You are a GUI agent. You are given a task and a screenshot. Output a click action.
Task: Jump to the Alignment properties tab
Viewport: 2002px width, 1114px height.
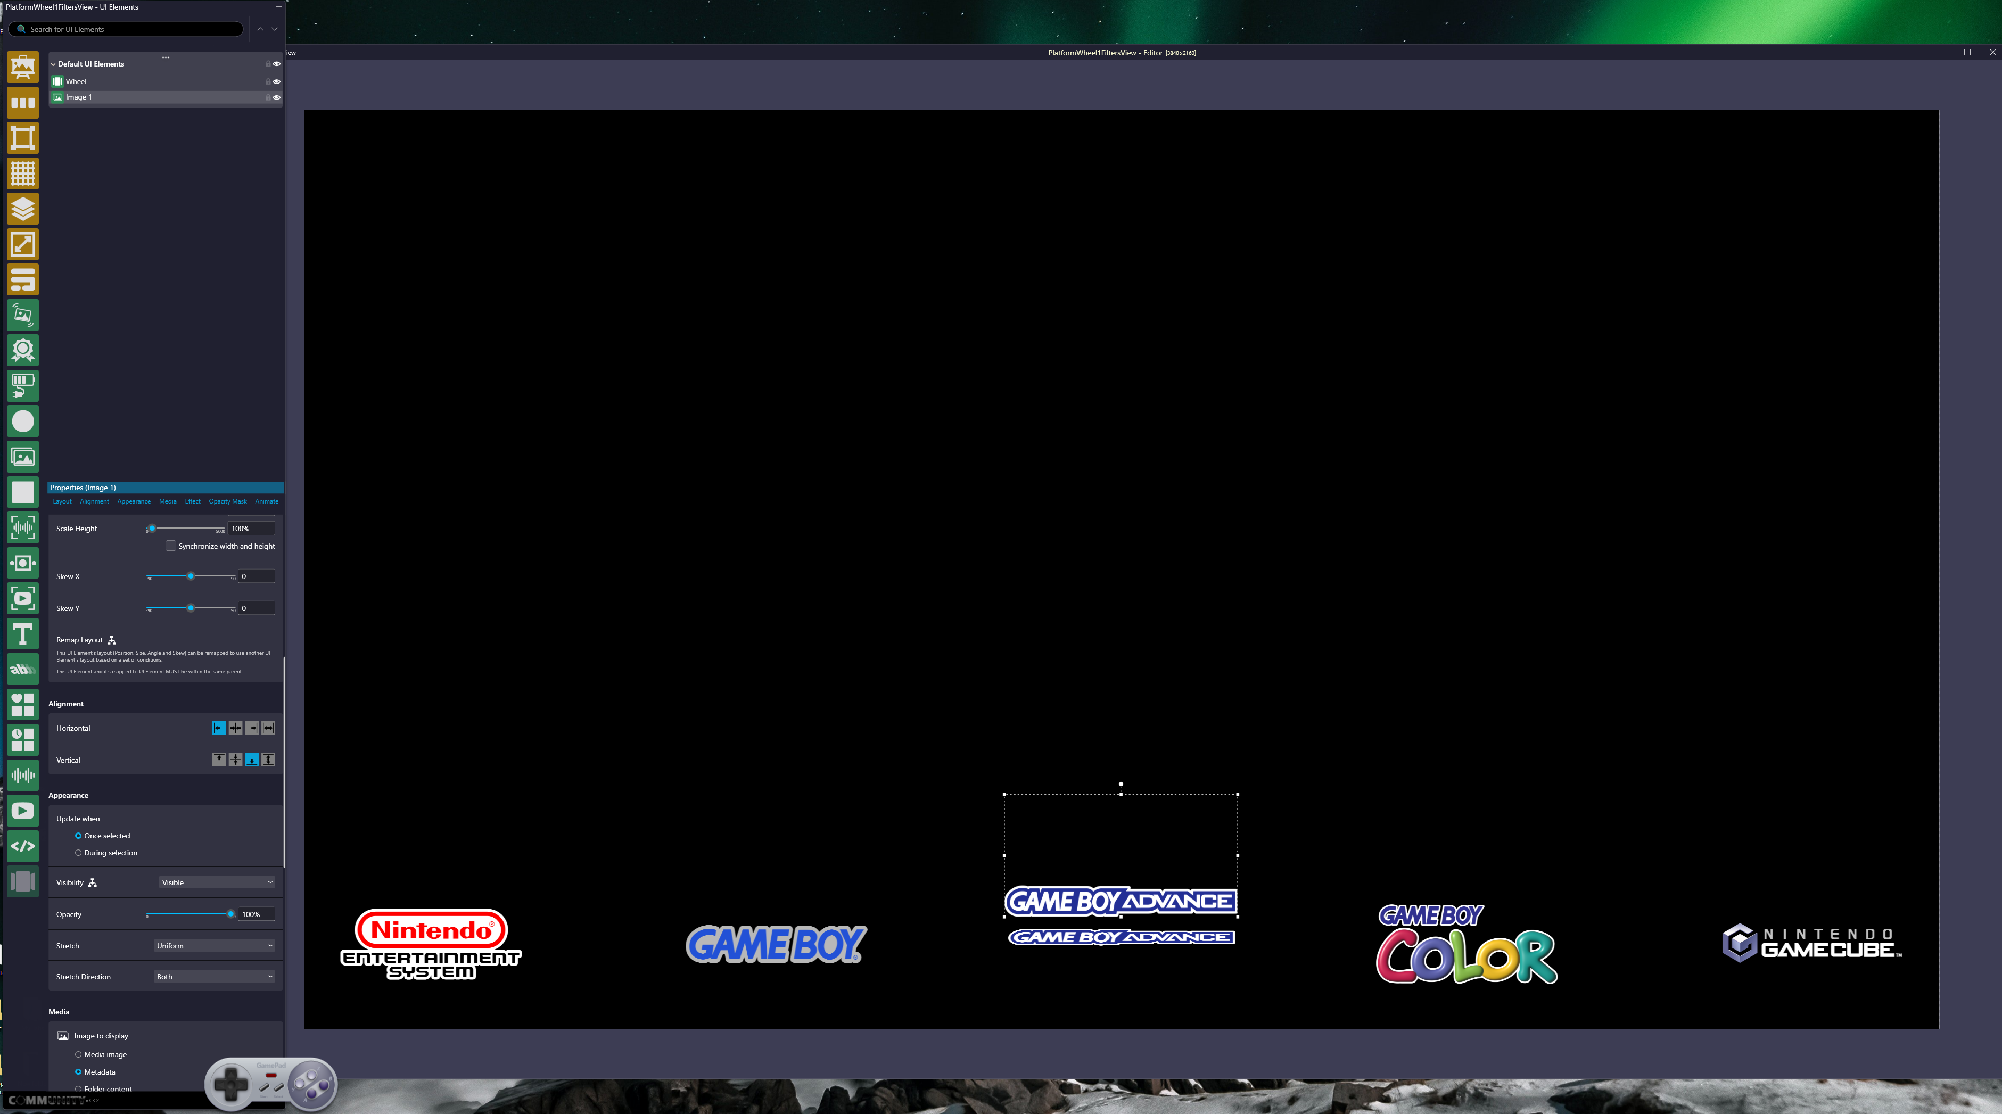(94, 502)
